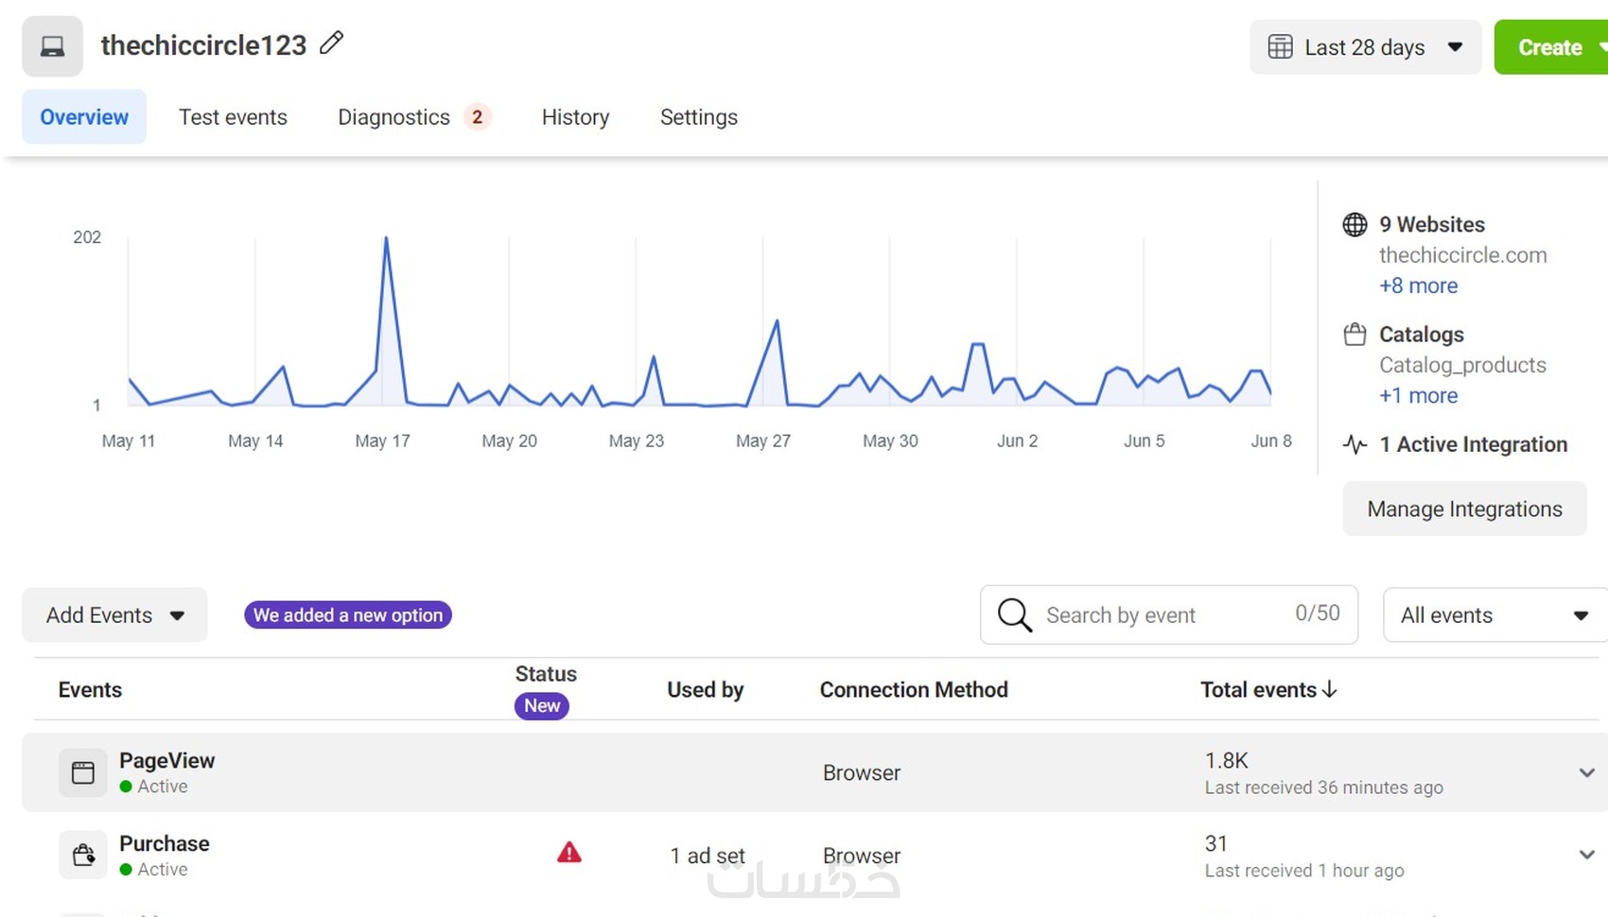Click the laptop device icon at top left
This screenshot has width=1608, height=917.
tap(53, 46)
